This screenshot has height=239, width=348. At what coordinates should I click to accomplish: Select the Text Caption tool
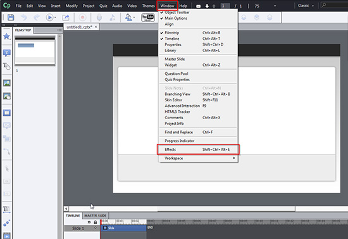coord(7,53)
